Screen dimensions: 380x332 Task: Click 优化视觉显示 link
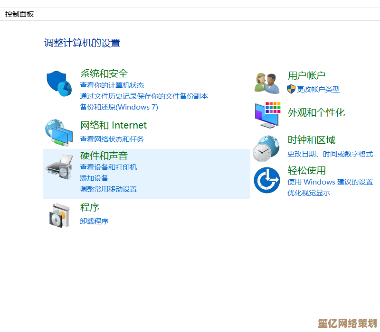[x=309, y=193]
